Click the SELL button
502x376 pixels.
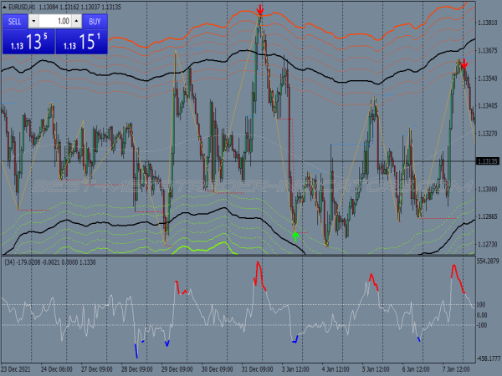[x=15, y=22]
